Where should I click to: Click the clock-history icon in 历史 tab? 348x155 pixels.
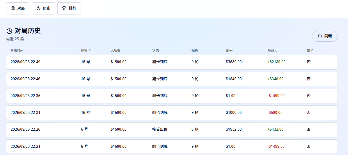click(x=39, y=8)
